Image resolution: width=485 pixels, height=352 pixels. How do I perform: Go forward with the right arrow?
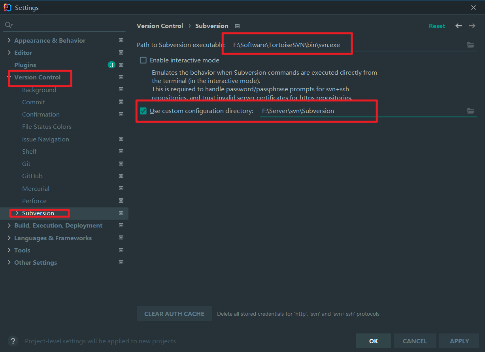click(x=472, y=26)
